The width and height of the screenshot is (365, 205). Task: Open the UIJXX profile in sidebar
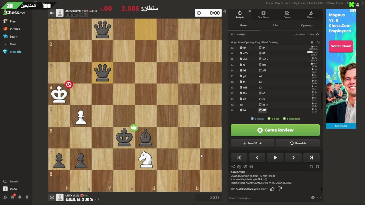point(10,189)
